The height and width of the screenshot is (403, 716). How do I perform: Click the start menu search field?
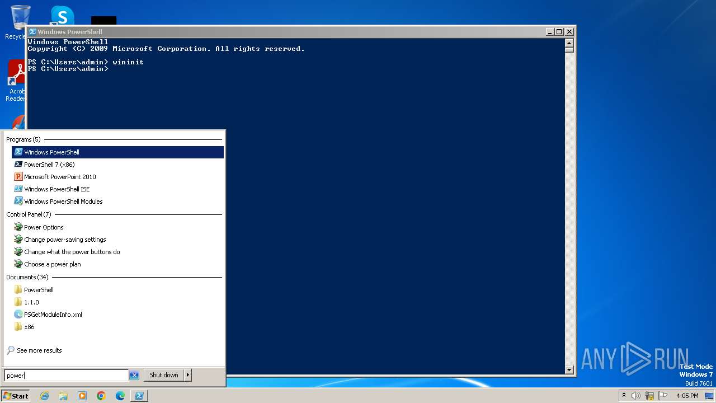67,376
